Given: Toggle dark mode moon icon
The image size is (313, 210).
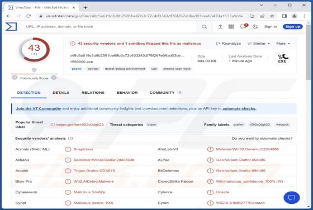Looking at the screenshot, I should click(255, 27).
